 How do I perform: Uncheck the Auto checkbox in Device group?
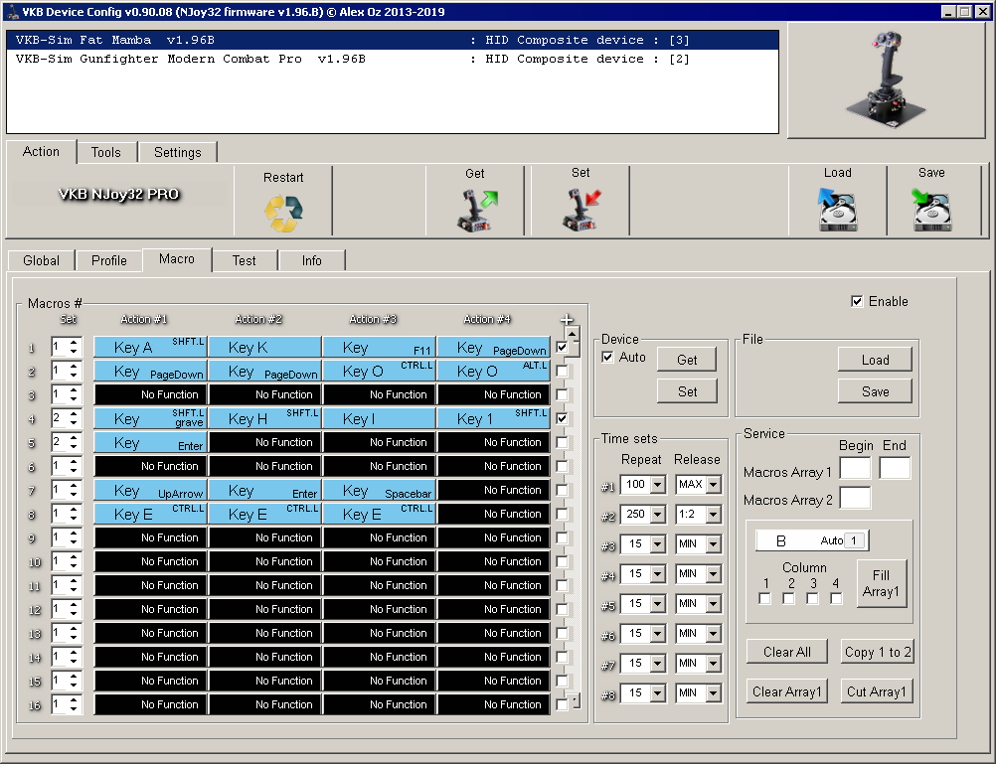coord(608,358)
